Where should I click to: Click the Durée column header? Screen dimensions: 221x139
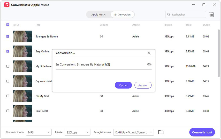(x=206, y=25)
